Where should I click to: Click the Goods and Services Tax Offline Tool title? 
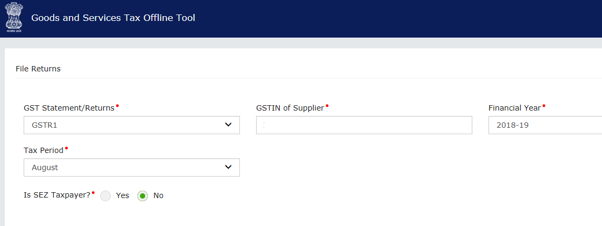tap(113, 18)
